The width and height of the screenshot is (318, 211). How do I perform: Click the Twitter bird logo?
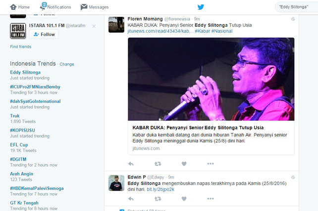(x=201, y=7)
